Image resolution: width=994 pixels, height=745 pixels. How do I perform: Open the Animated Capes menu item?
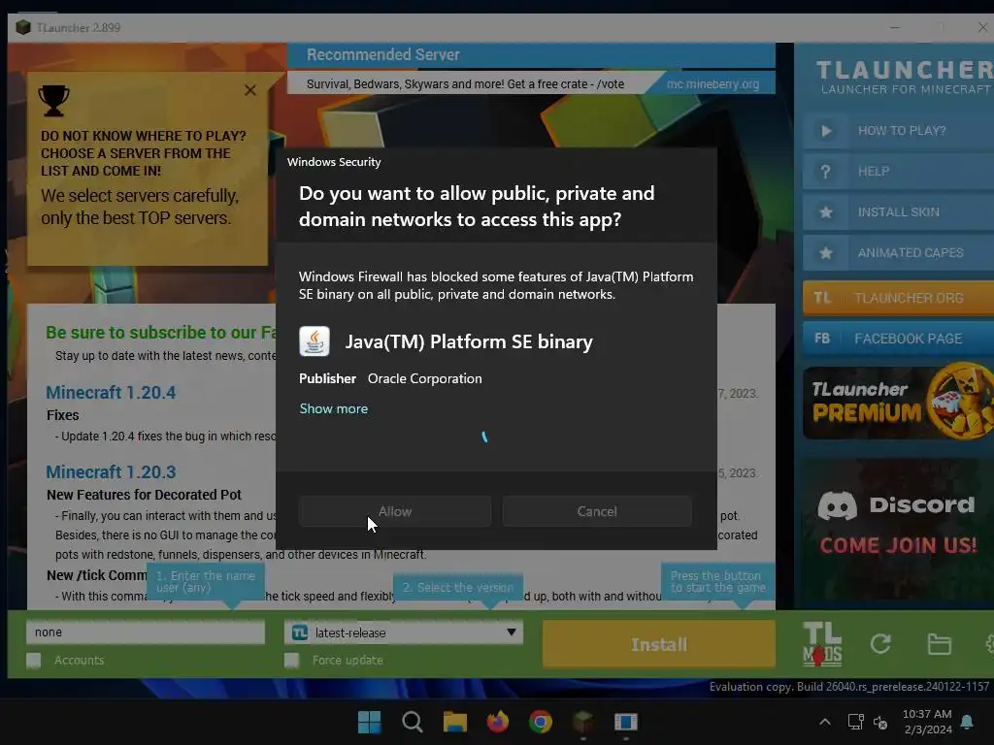[898, 253]
